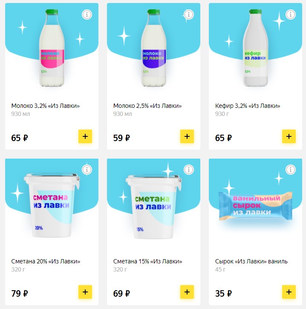Add Сметана 20% to cart with plus
This screenshot has height=309, width=306.
[85, 292]
